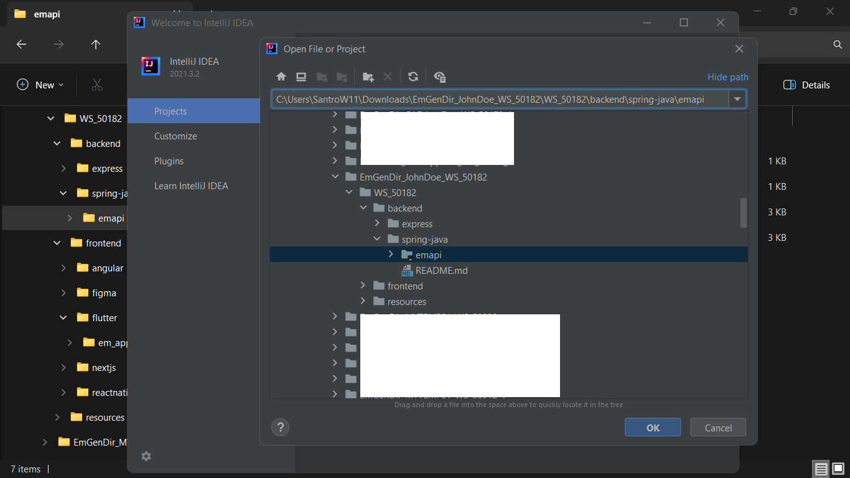
Task: Toggle show hidden files and directories
Action: (x=440, y=77)
